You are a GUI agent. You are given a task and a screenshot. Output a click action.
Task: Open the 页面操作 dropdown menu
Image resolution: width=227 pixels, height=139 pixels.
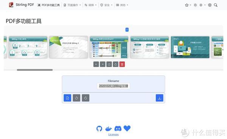[72, 5]
